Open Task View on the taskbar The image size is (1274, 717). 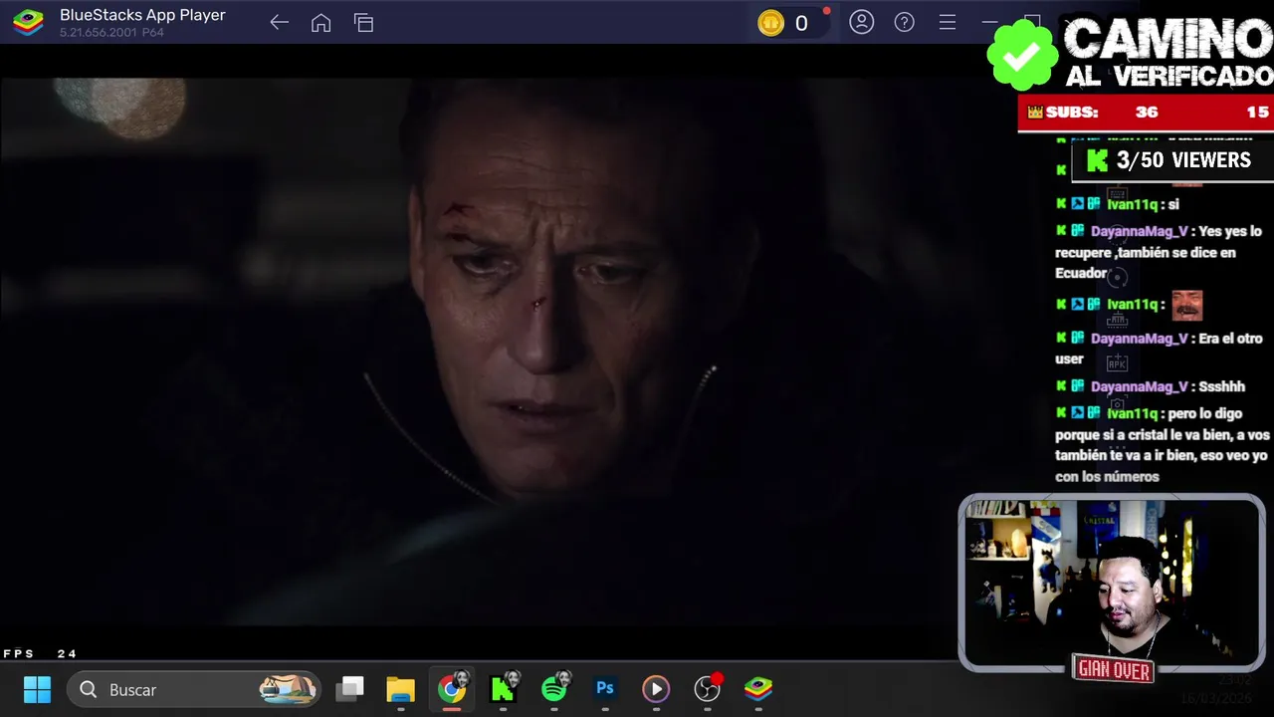pos(349,689)
